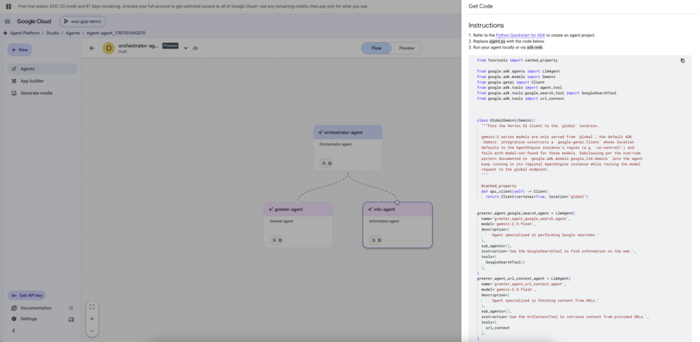Click the Agents sidebar icon

[x=14, y=69]
